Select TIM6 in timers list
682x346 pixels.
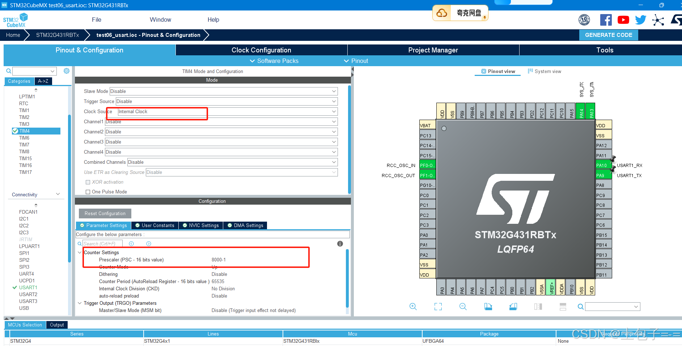(24, 138)
